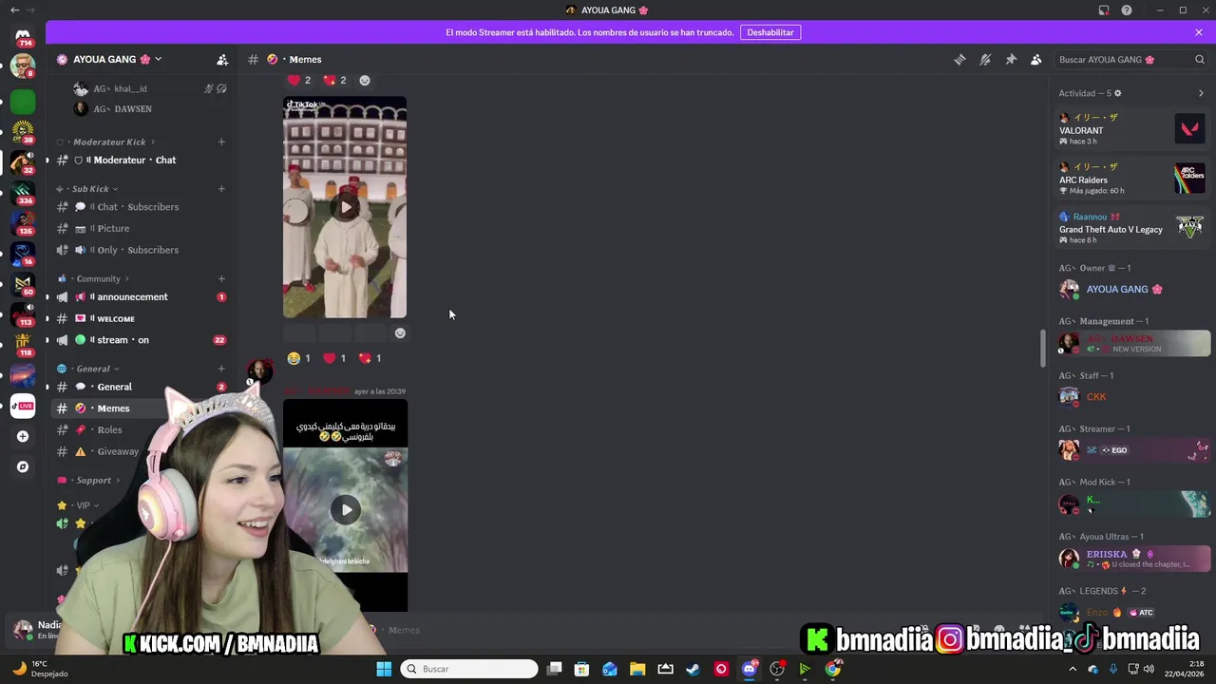Click the chat area scrollbar thumb

coord(1043,349)
